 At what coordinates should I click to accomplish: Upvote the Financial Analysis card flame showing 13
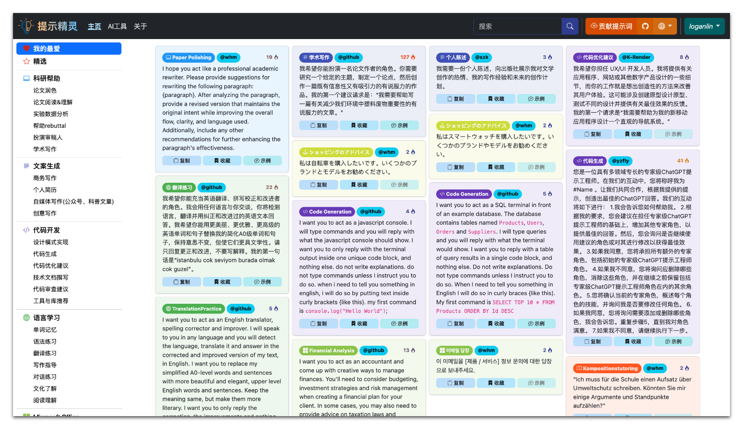click(413, 351)
